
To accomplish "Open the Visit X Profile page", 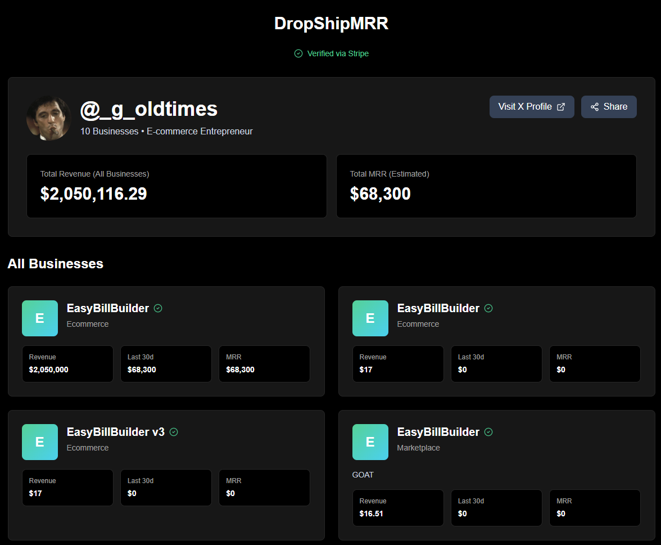I will tap(532, 106).
